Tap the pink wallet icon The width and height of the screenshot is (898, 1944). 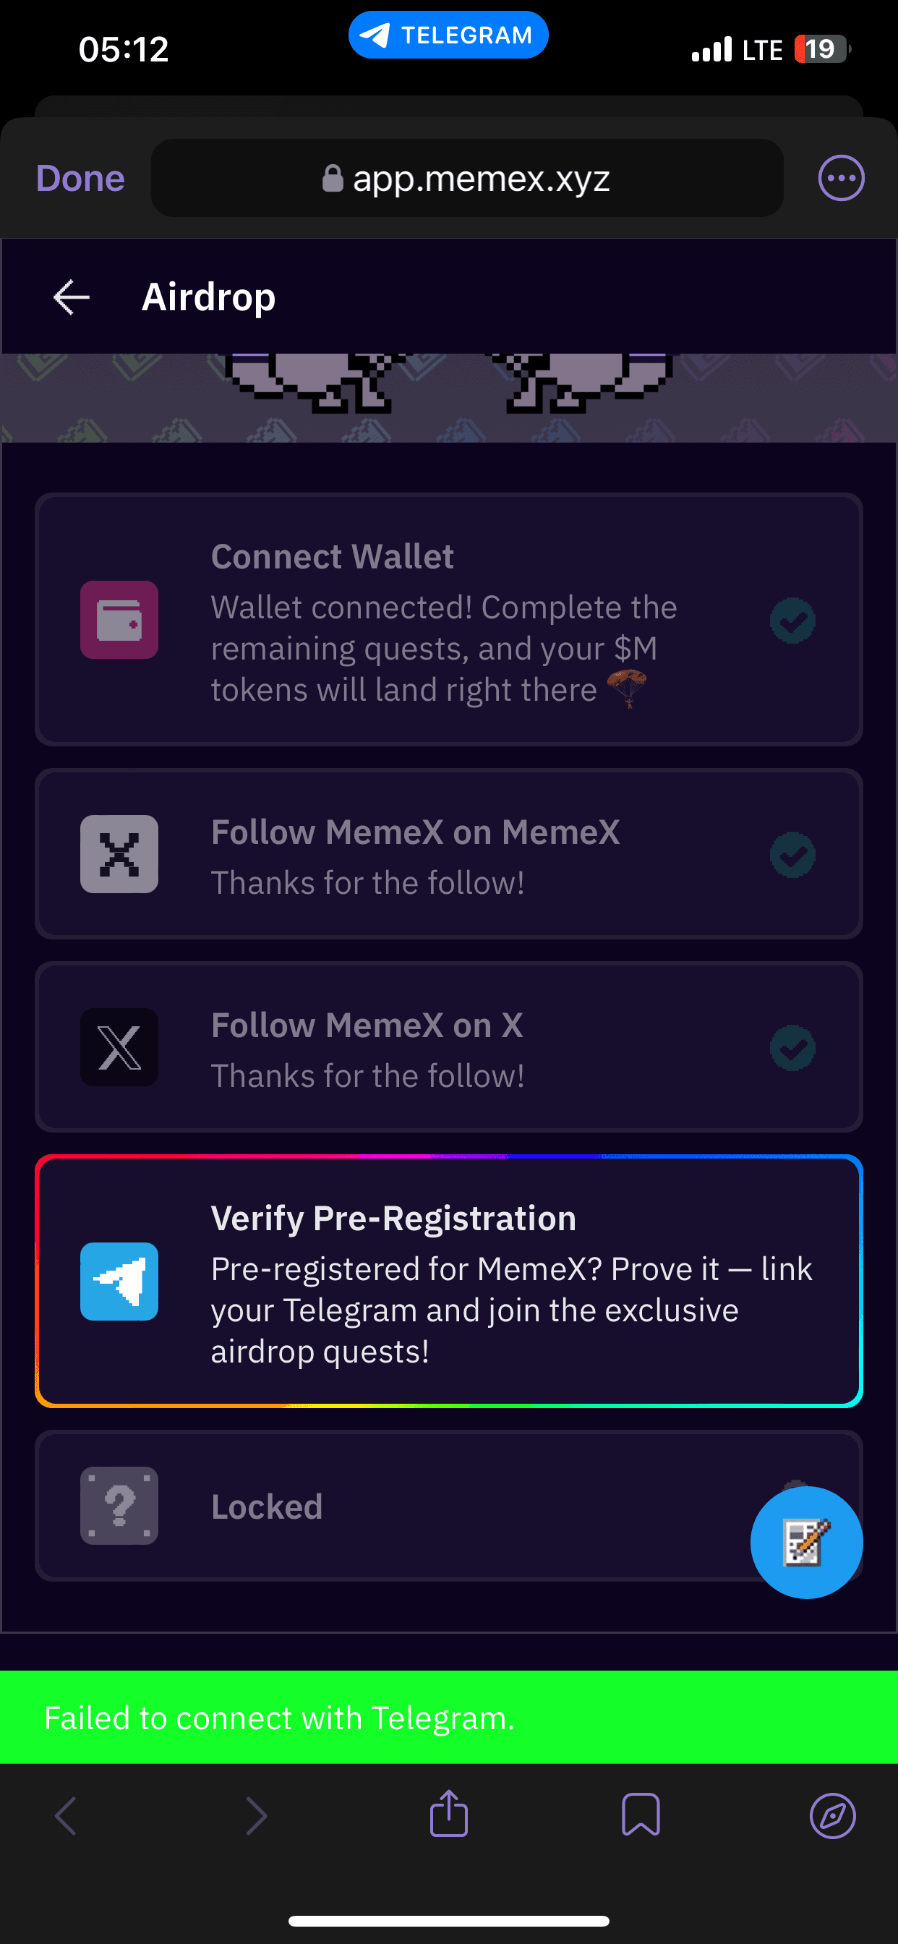119,620
